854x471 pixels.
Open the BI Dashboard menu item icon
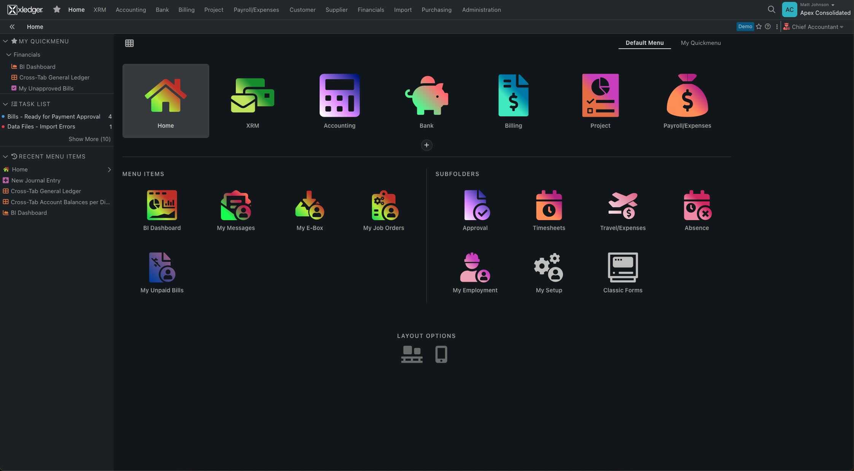pyautogui.click(x=162, y=206)
